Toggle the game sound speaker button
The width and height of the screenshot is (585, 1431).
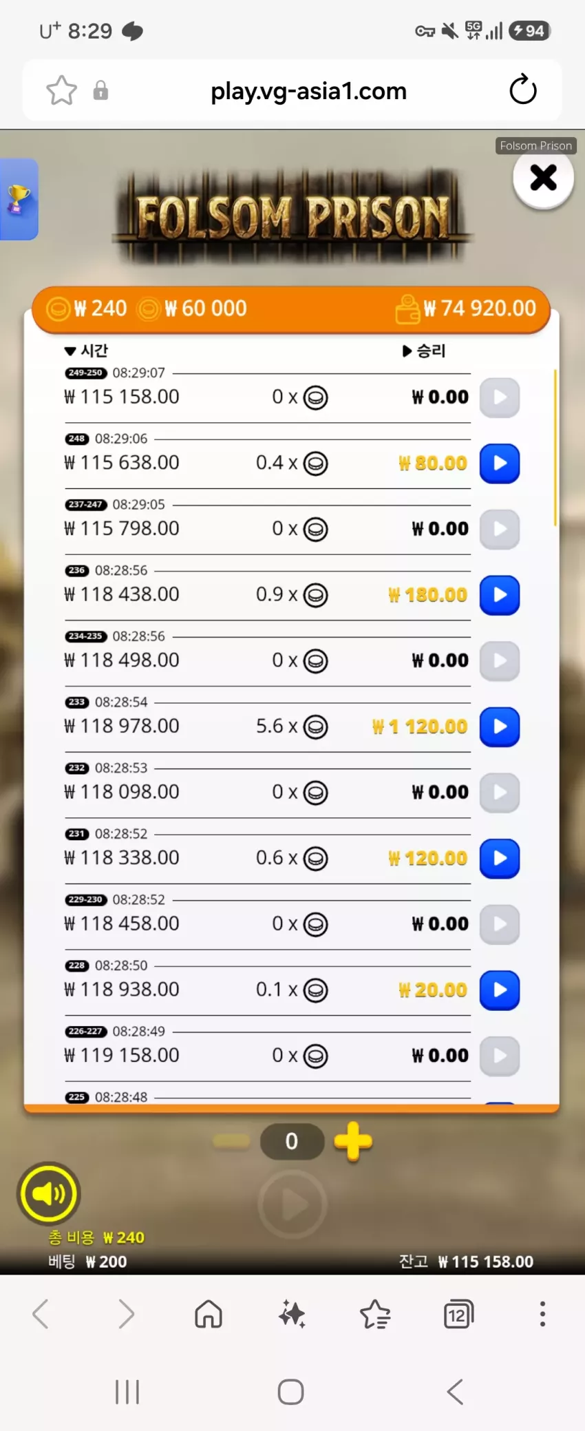point(49,1193)
